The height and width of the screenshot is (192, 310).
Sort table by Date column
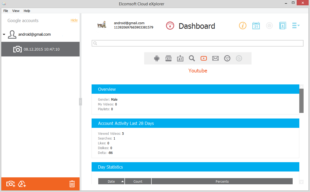click(x=111, y=181)
